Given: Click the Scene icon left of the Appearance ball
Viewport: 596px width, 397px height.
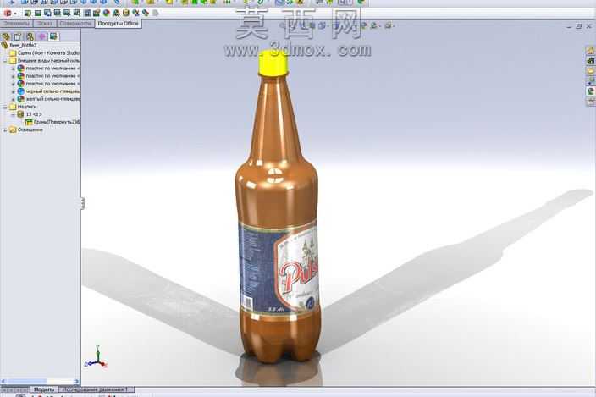Looking at the screenshot, I should click(x=97, y=13).
